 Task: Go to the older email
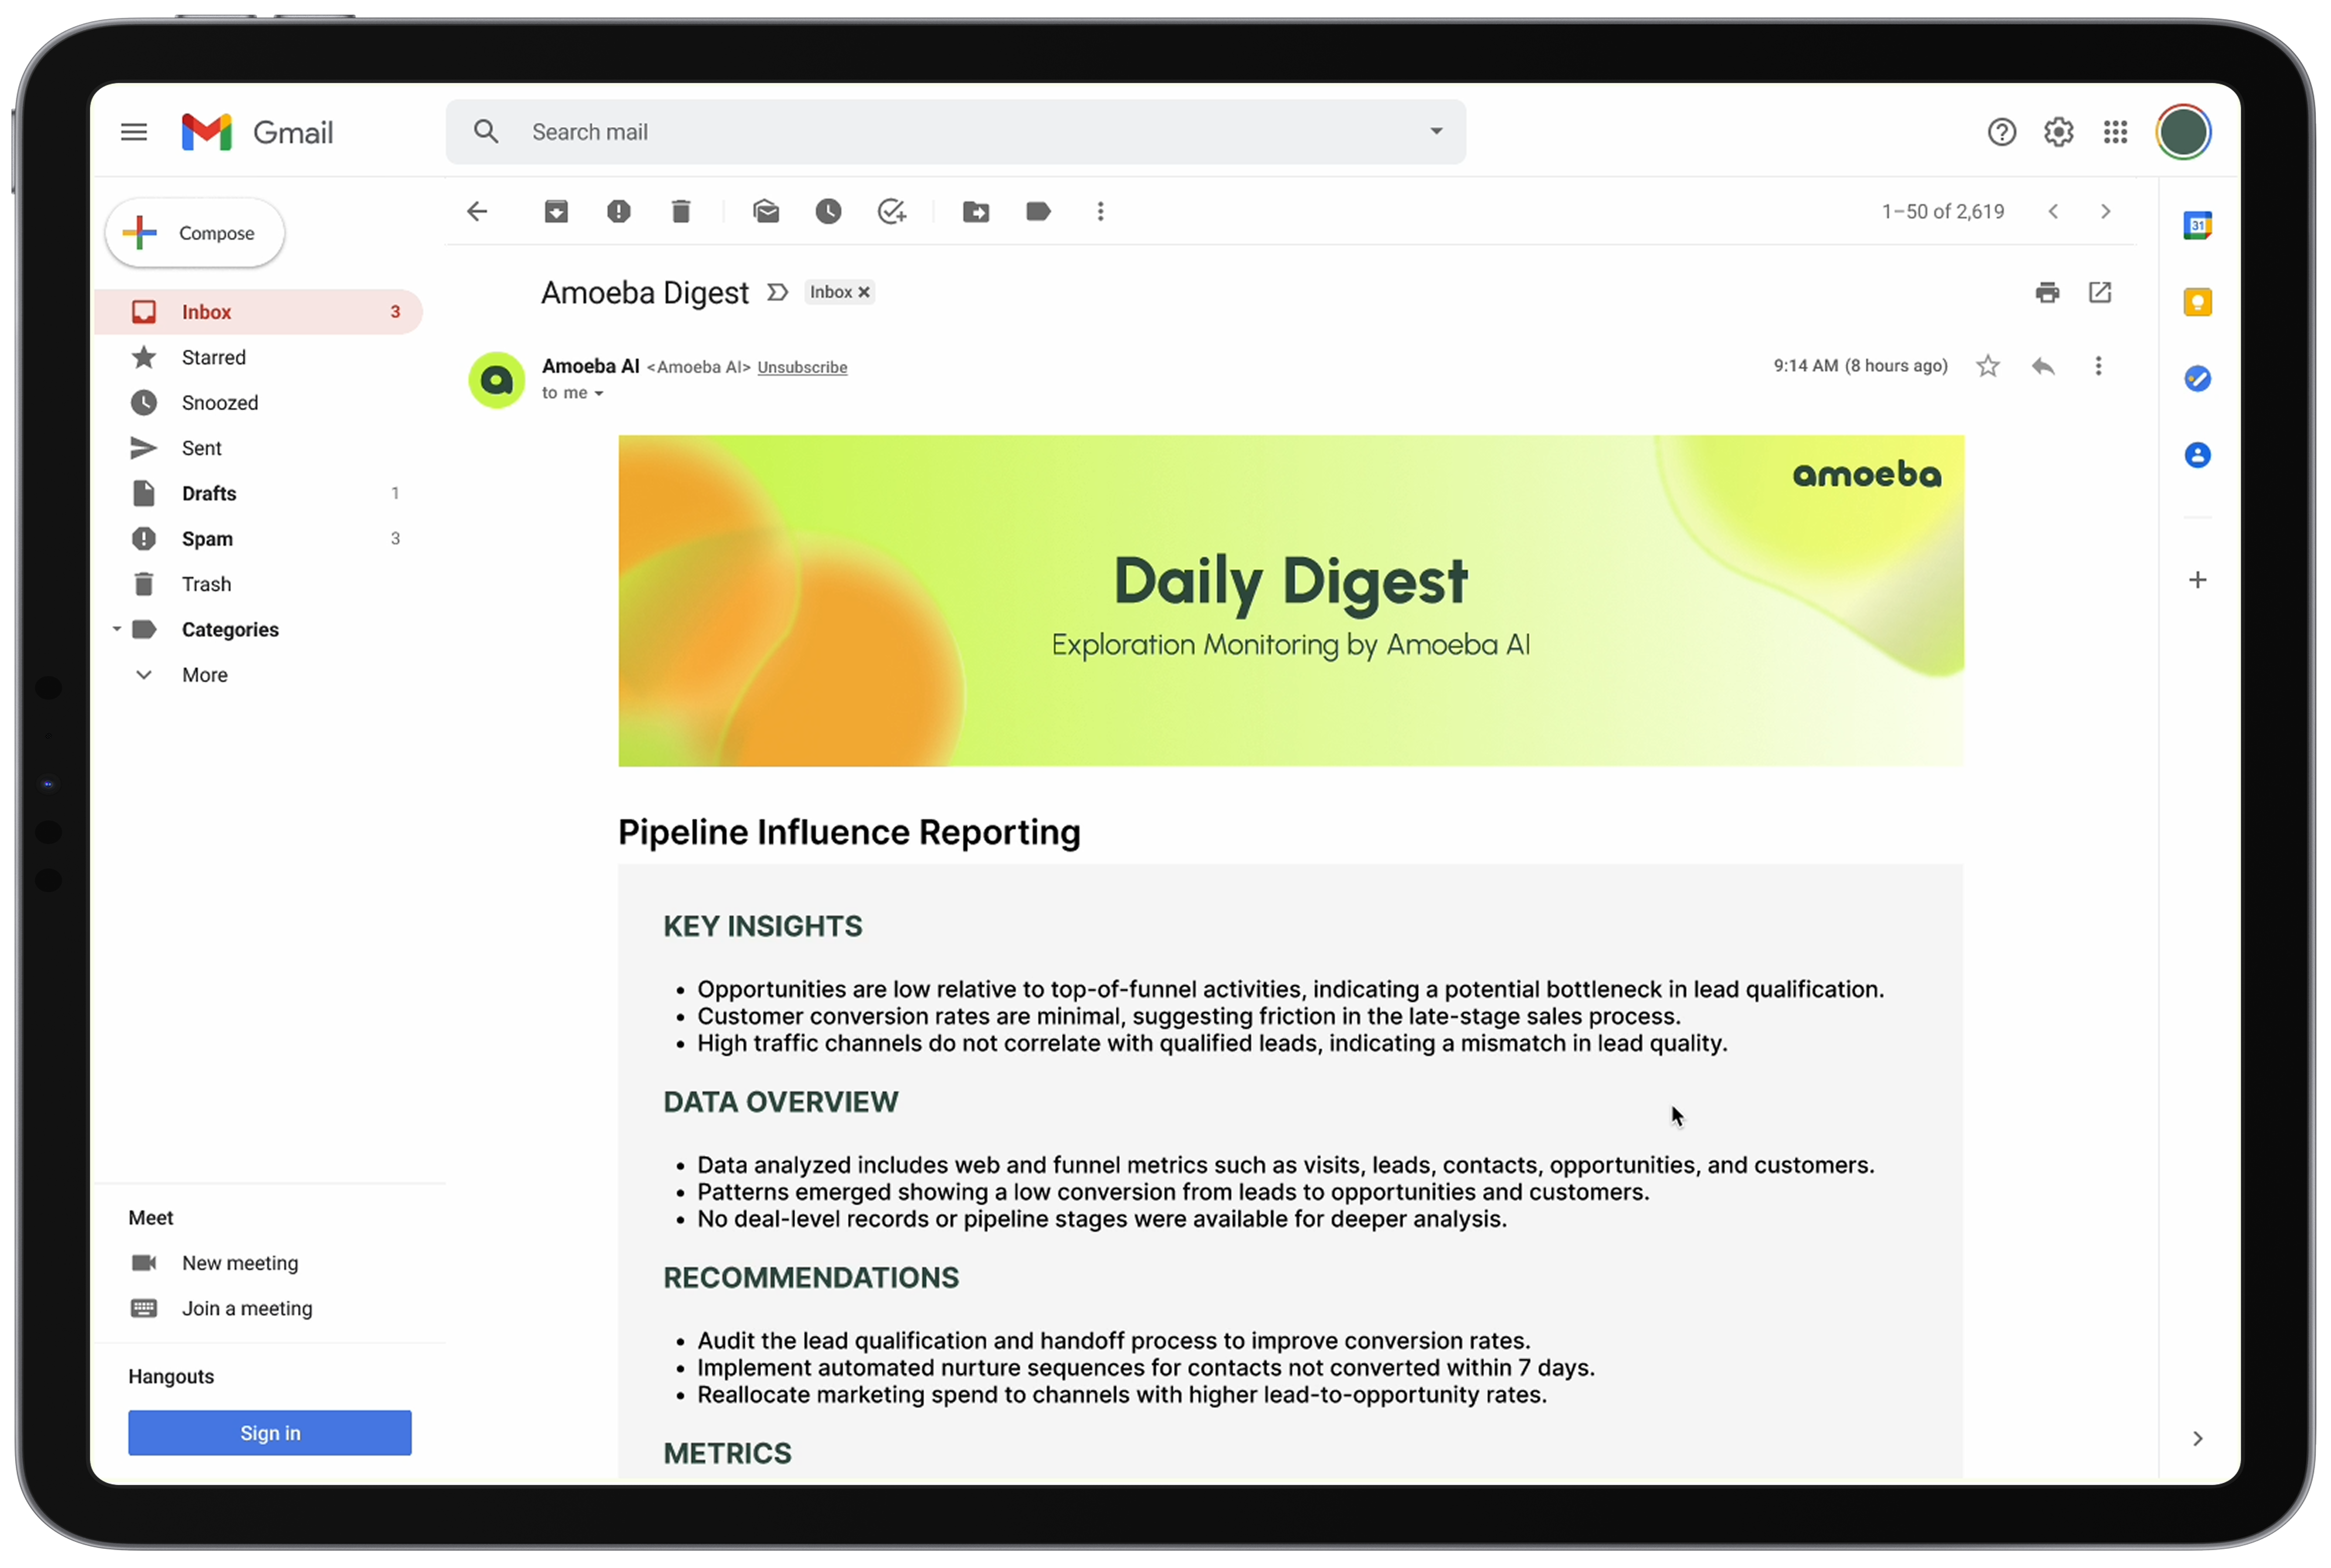(x=2105, y=211)
